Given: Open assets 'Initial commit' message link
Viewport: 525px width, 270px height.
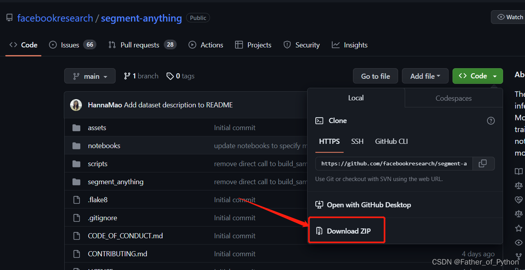Looking at the screenshot, I should [235, 128].
